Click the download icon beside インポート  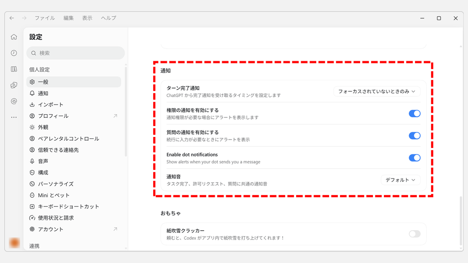coord(32,105)
